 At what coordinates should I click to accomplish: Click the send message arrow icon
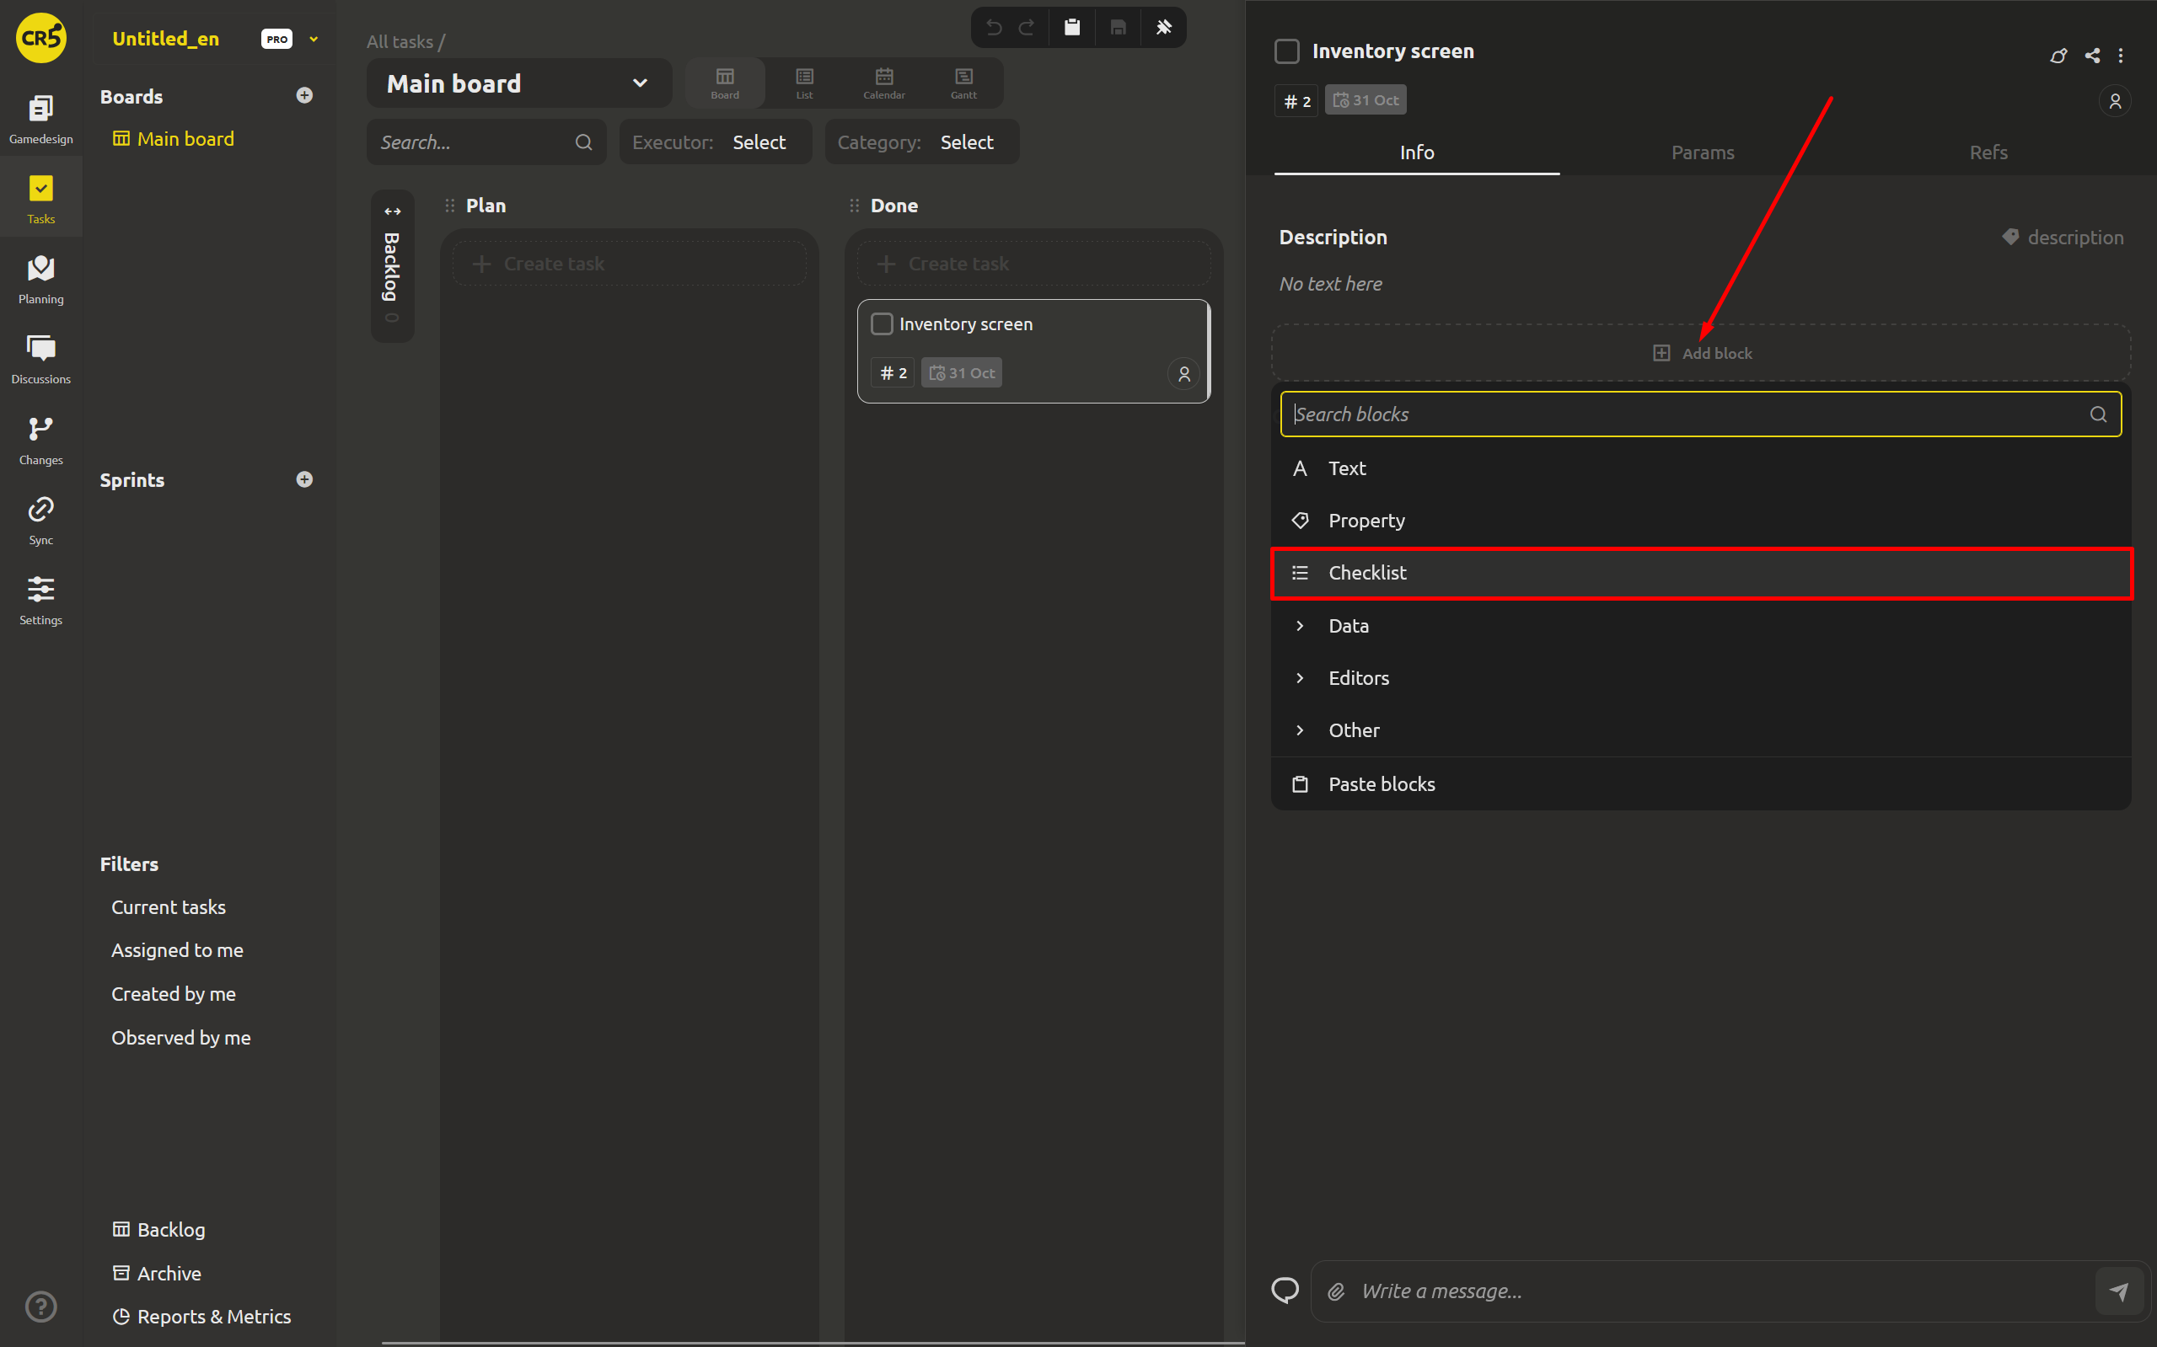pyautogui.click(x=2119, y=1291)
